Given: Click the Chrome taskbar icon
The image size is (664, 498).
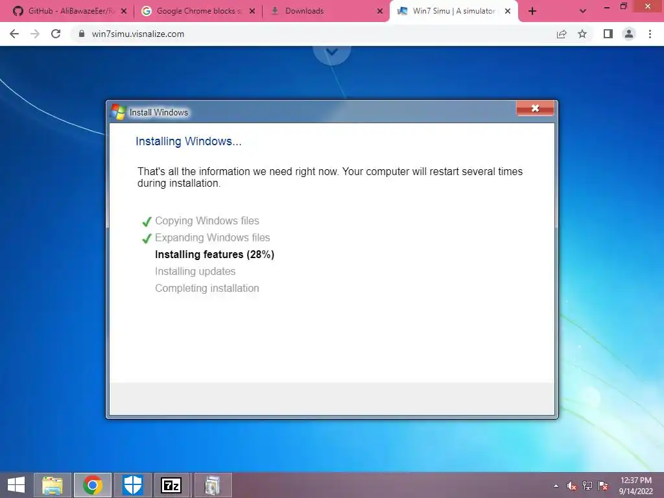Looking at the screenshot, I should [93, 485].
